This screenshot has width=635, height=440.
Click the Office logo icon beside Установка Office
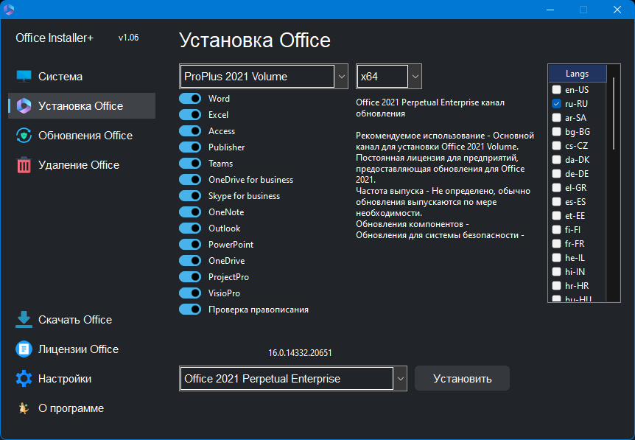[24, 106]
